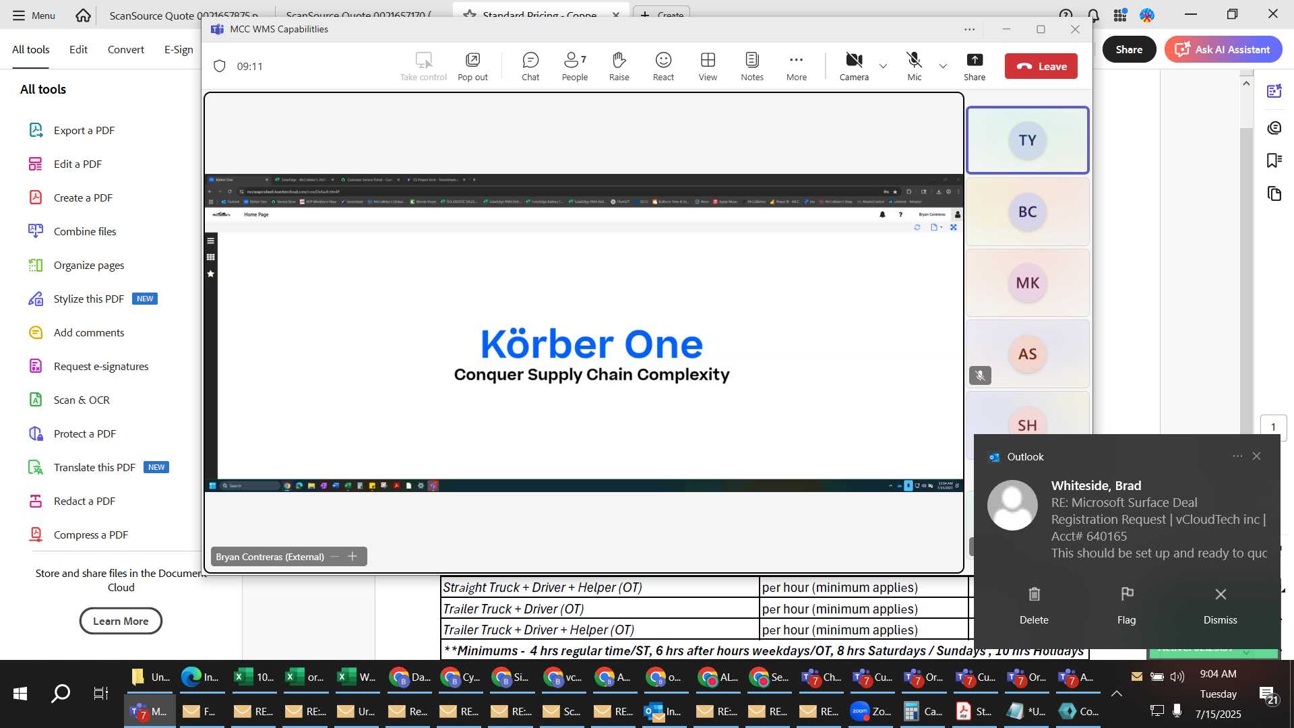Select the All tools tab in Acrobat
This screenshot has width=1294, height=728.
[x=31, y=49]
